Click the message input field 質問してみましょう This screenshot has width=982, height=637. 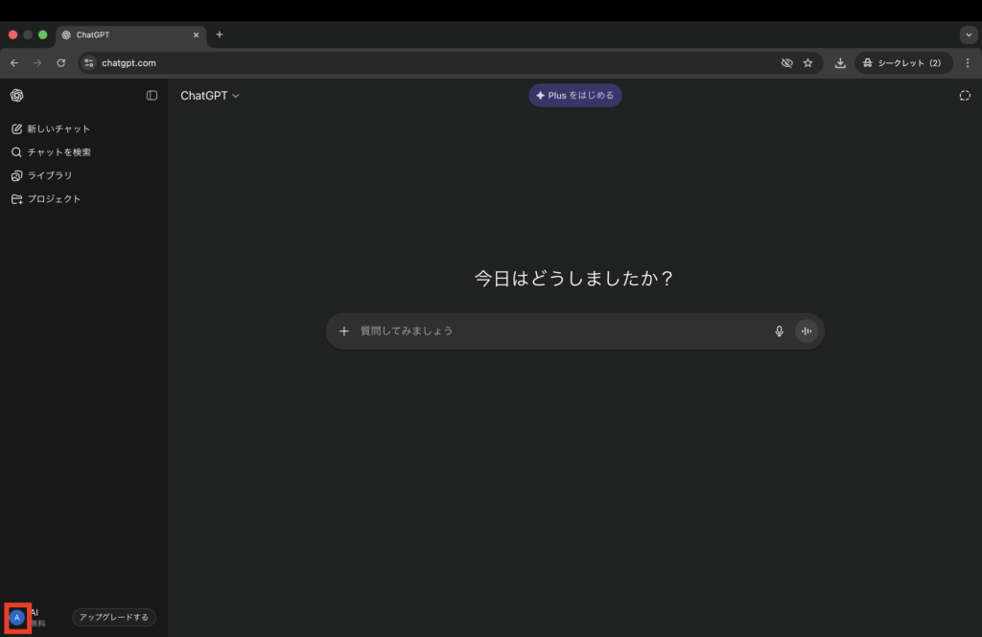click(x=556, y=331)
